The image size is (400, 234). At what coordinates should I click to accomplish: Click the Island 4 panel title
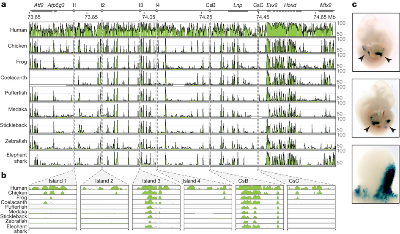coord(192,181)
